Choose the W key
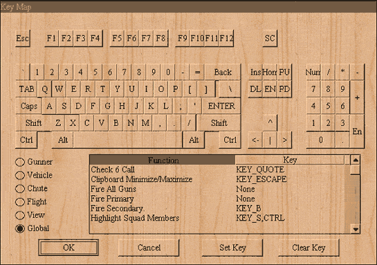Image resolution: width=377 pixels, height=265 pixels. pos(59,89)
